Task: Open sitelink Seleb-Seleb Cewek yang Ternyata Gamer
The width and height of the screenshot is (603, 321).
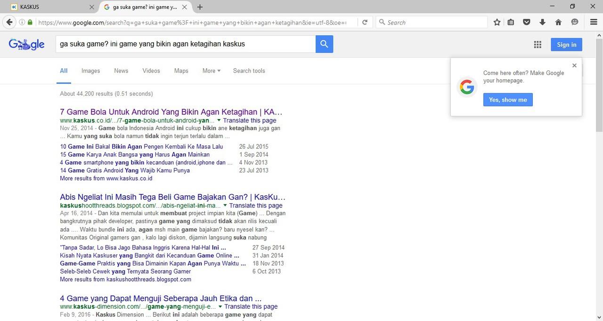Action: pyautogui.click(x=125, y=271)
